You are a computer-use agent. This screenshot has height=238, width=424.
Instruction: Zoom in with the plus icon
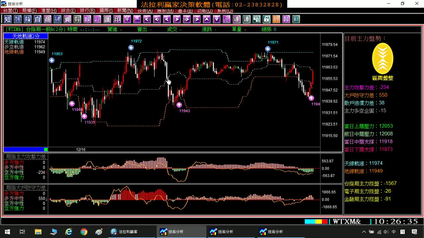(x=127, y=19)
